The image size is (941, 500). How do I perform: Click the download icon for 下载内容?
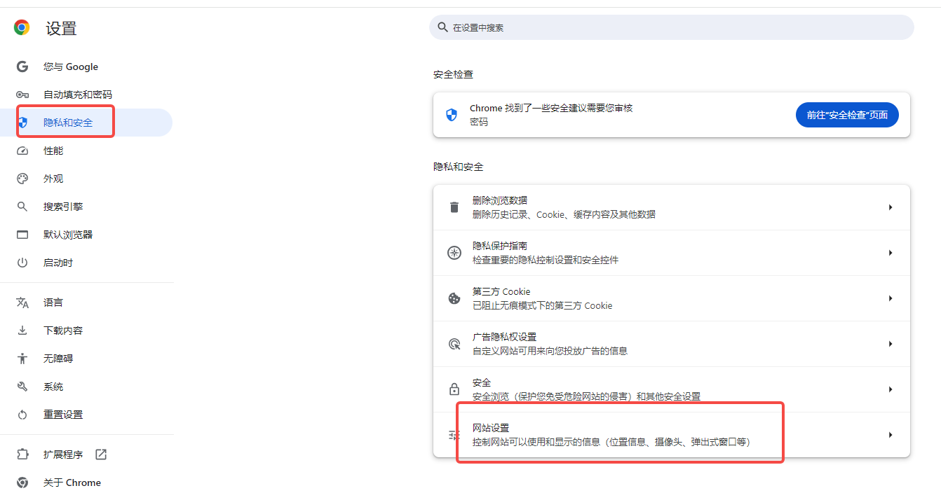[22, 331]
